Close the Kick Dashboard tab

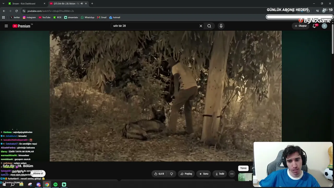click(44, 4)
